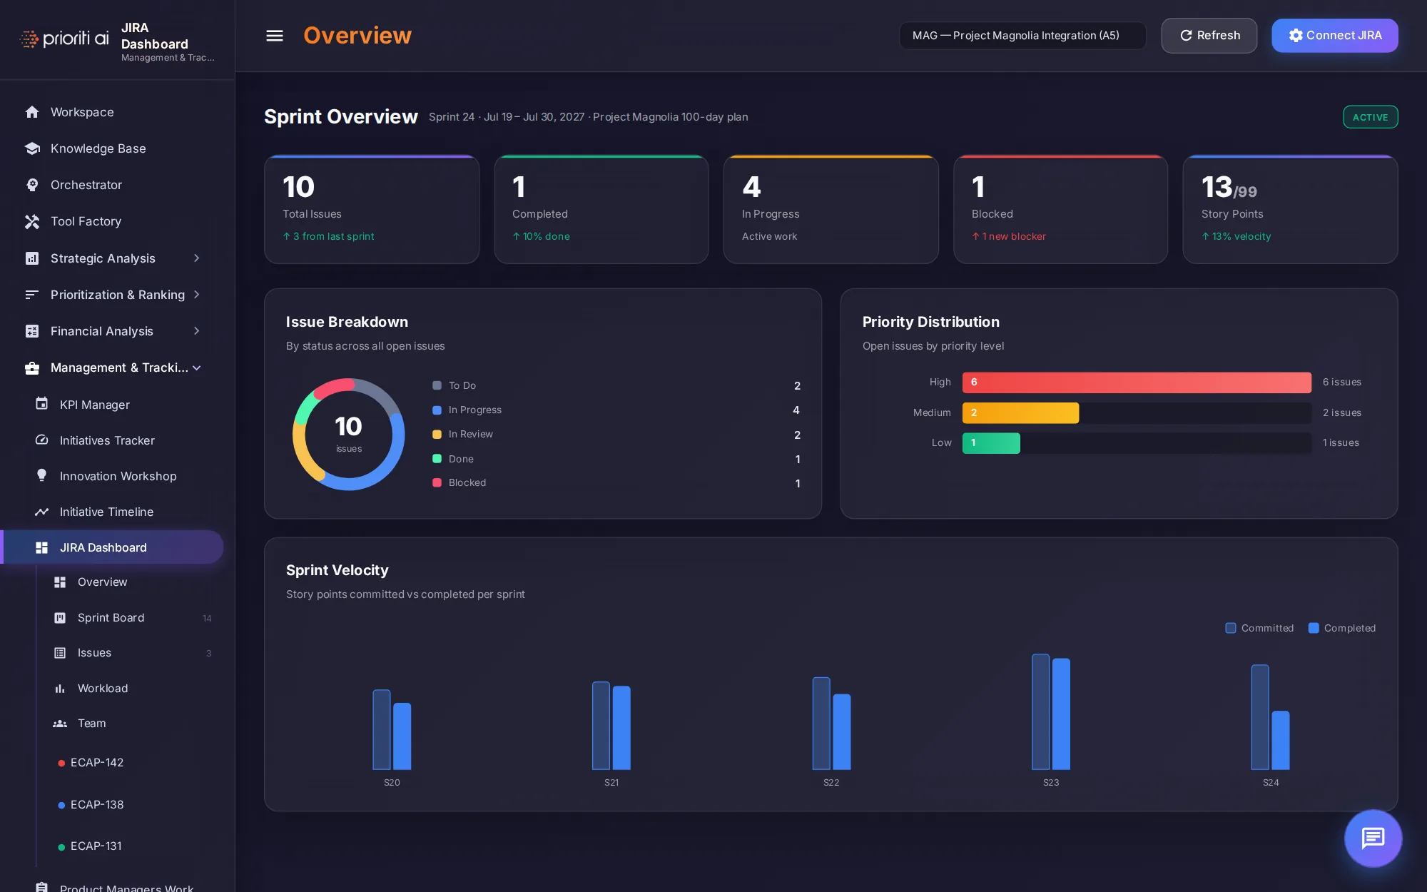Open the Initiatives Tracker gauge icon
1427x892 pixels.
[42, 440]
